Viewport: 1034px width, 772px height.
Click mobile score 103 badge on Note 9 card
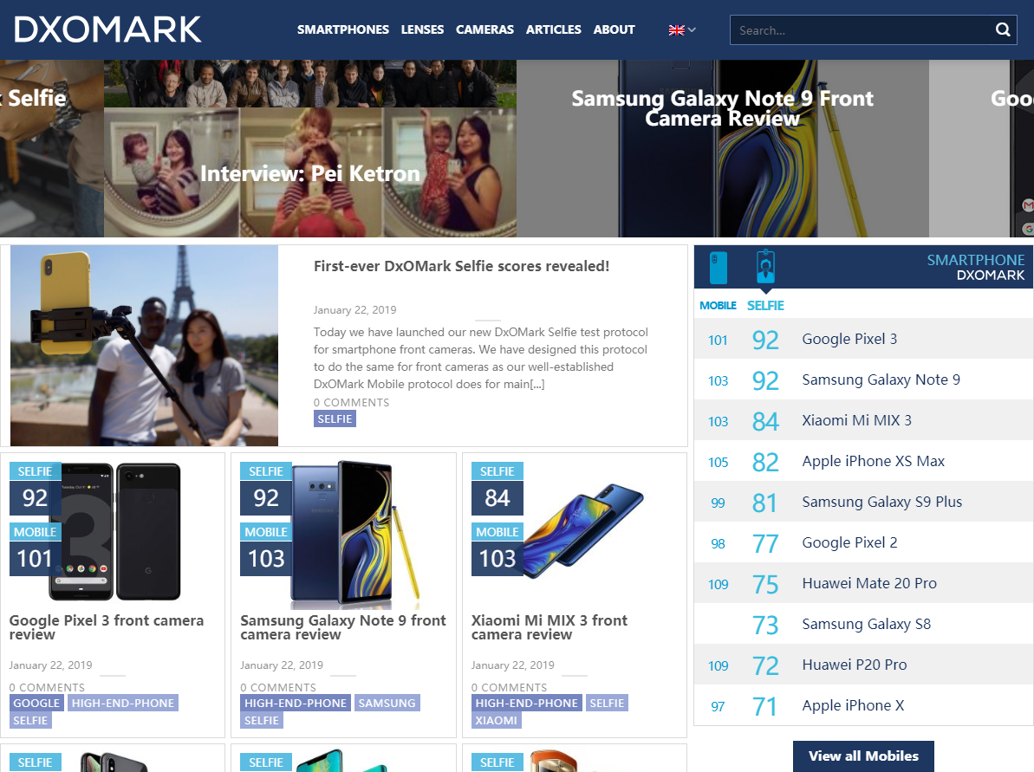click(x=266, y=558)
